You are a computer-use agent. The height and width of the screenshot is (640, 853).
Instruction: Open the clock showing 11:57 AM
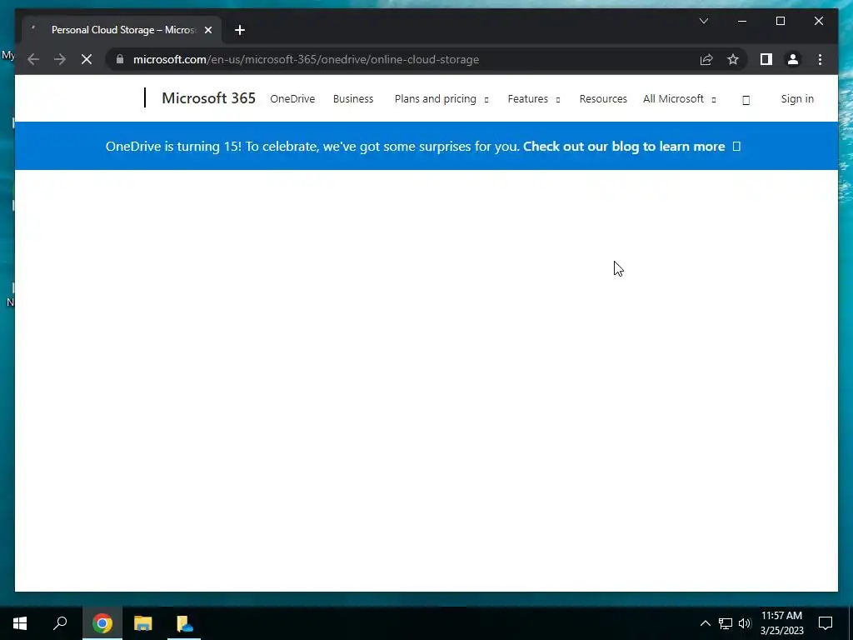(x=781, y=623)
